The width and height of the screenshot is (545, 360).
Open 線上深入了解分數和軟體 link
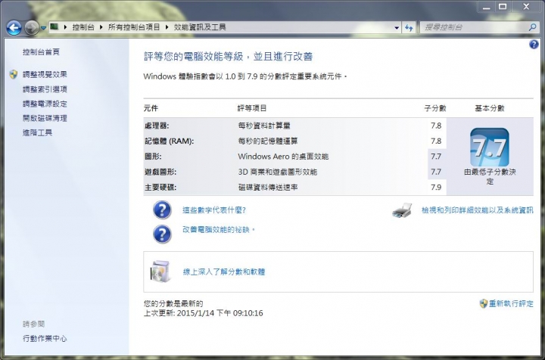[224, 272]
